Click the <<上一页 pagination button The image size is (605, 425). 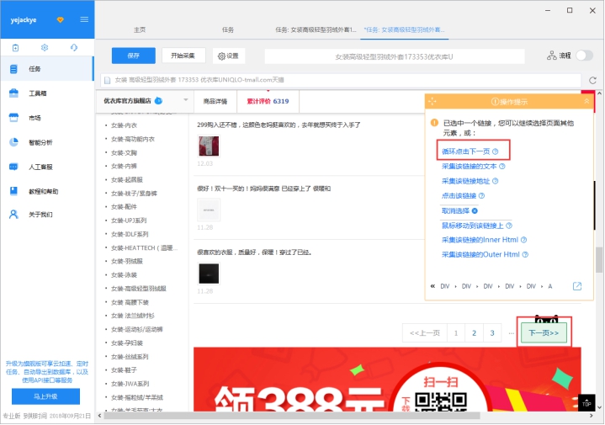[425, 332]
